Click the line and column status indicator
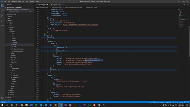The width and height of the screenshot is (190, 107). [157, 102]
